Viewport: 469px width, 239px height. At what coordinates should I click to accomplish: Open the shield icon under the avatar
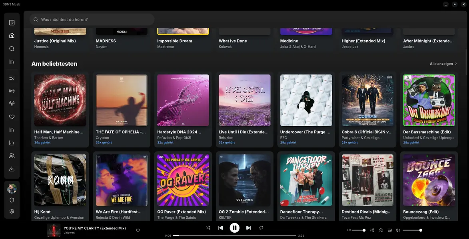click(12, 200)
